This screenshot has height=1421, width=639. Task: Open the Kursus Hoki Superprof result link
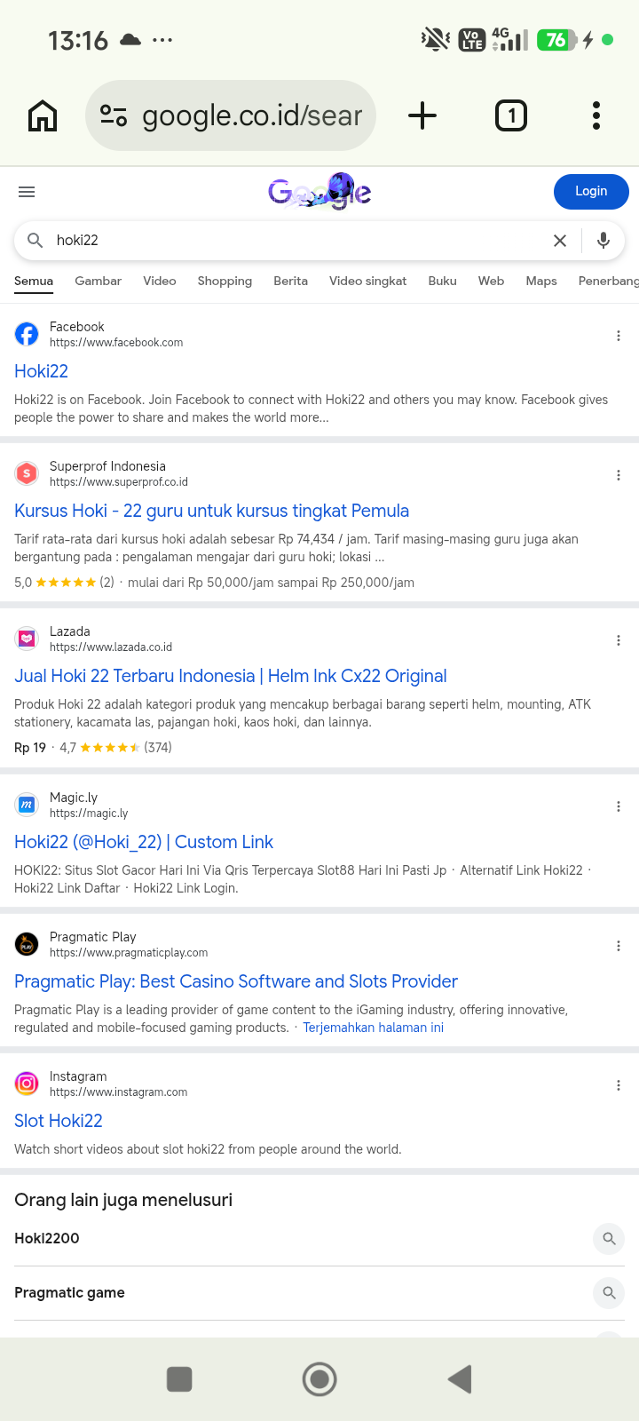pyautogui.click(x=211, y=511)
